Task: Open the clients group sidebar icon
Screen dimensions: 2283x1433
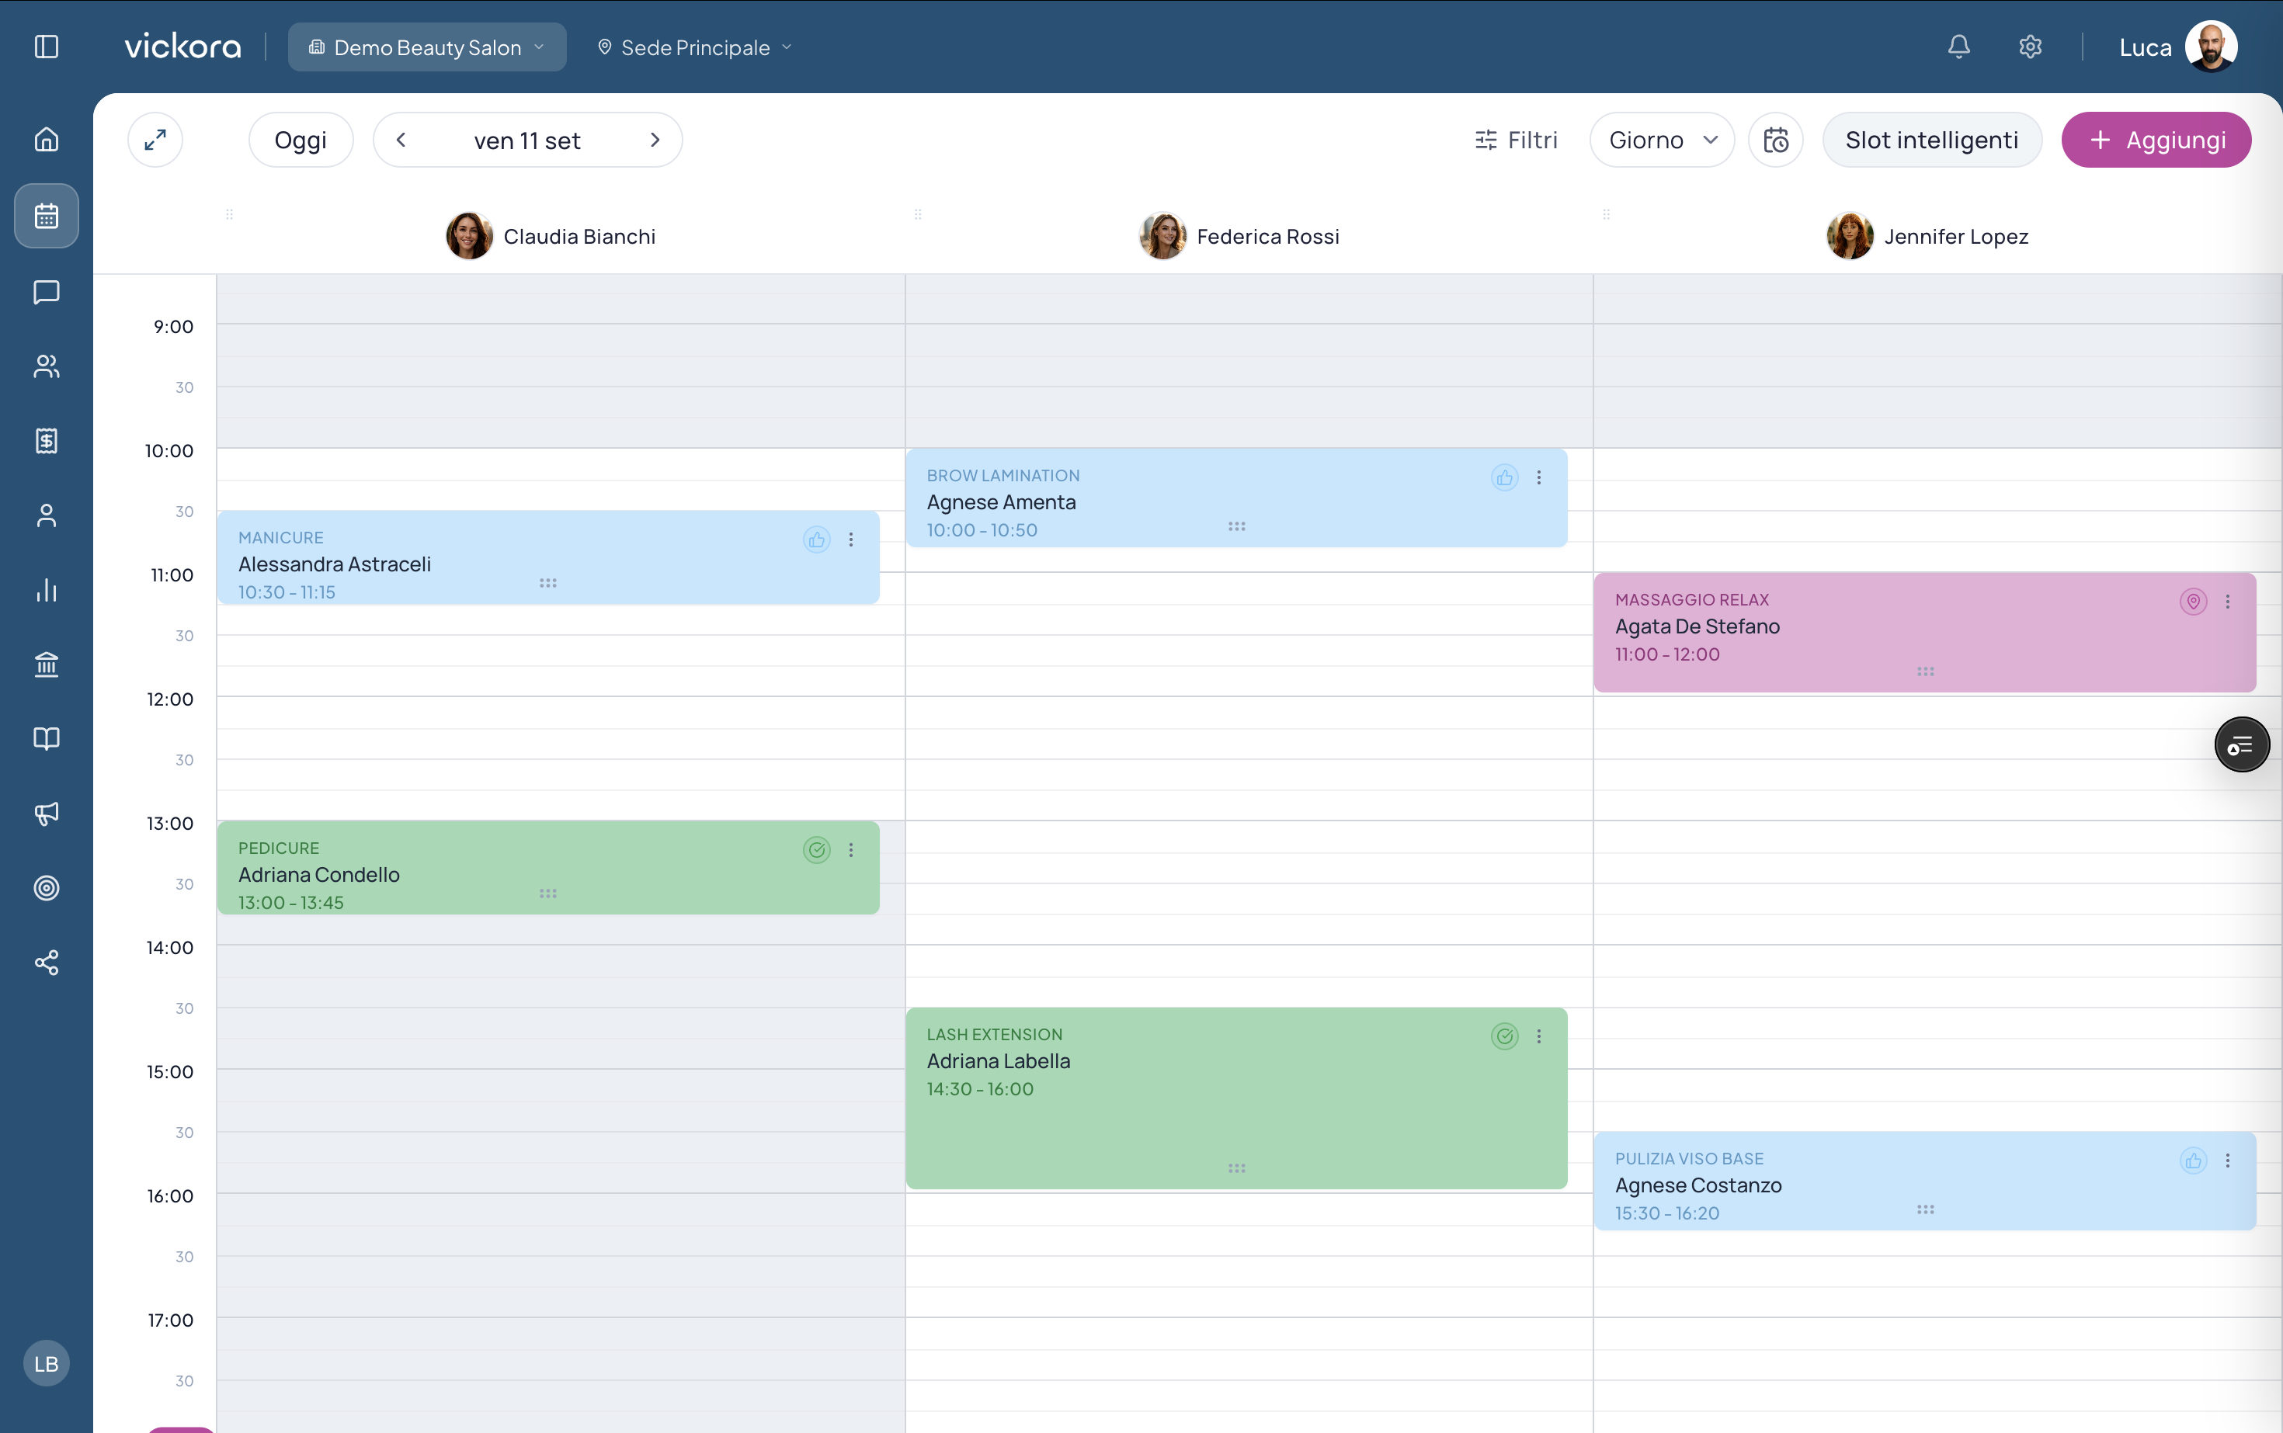Action: 47,366
